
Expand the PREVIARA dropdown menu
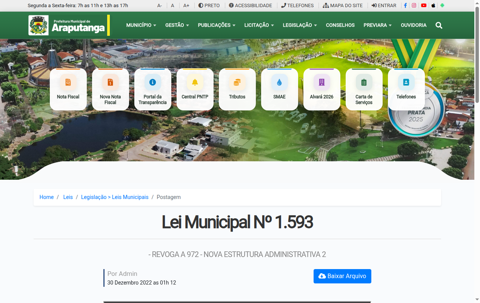coord(378,25)
